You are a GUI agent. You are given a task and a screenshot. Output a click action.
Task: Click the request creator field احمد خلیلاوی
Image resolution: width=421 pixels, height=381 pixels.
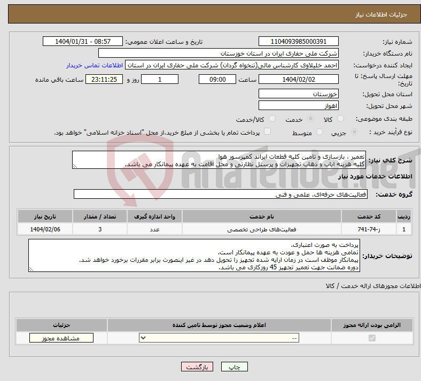(232, 65)
